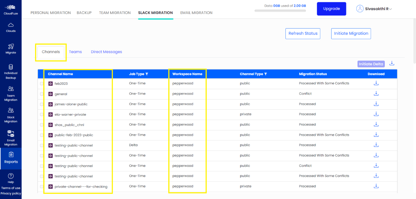Go to EMAIL MIGRATION top tab
Image resolution: width=416 pixels, height=199 pixels.
point(196,13)
